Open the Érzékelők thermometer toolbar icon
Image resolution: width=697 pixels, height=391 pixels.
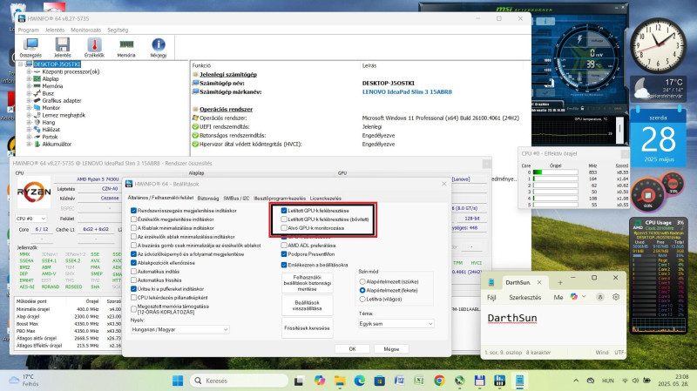[x=94, y=48]
